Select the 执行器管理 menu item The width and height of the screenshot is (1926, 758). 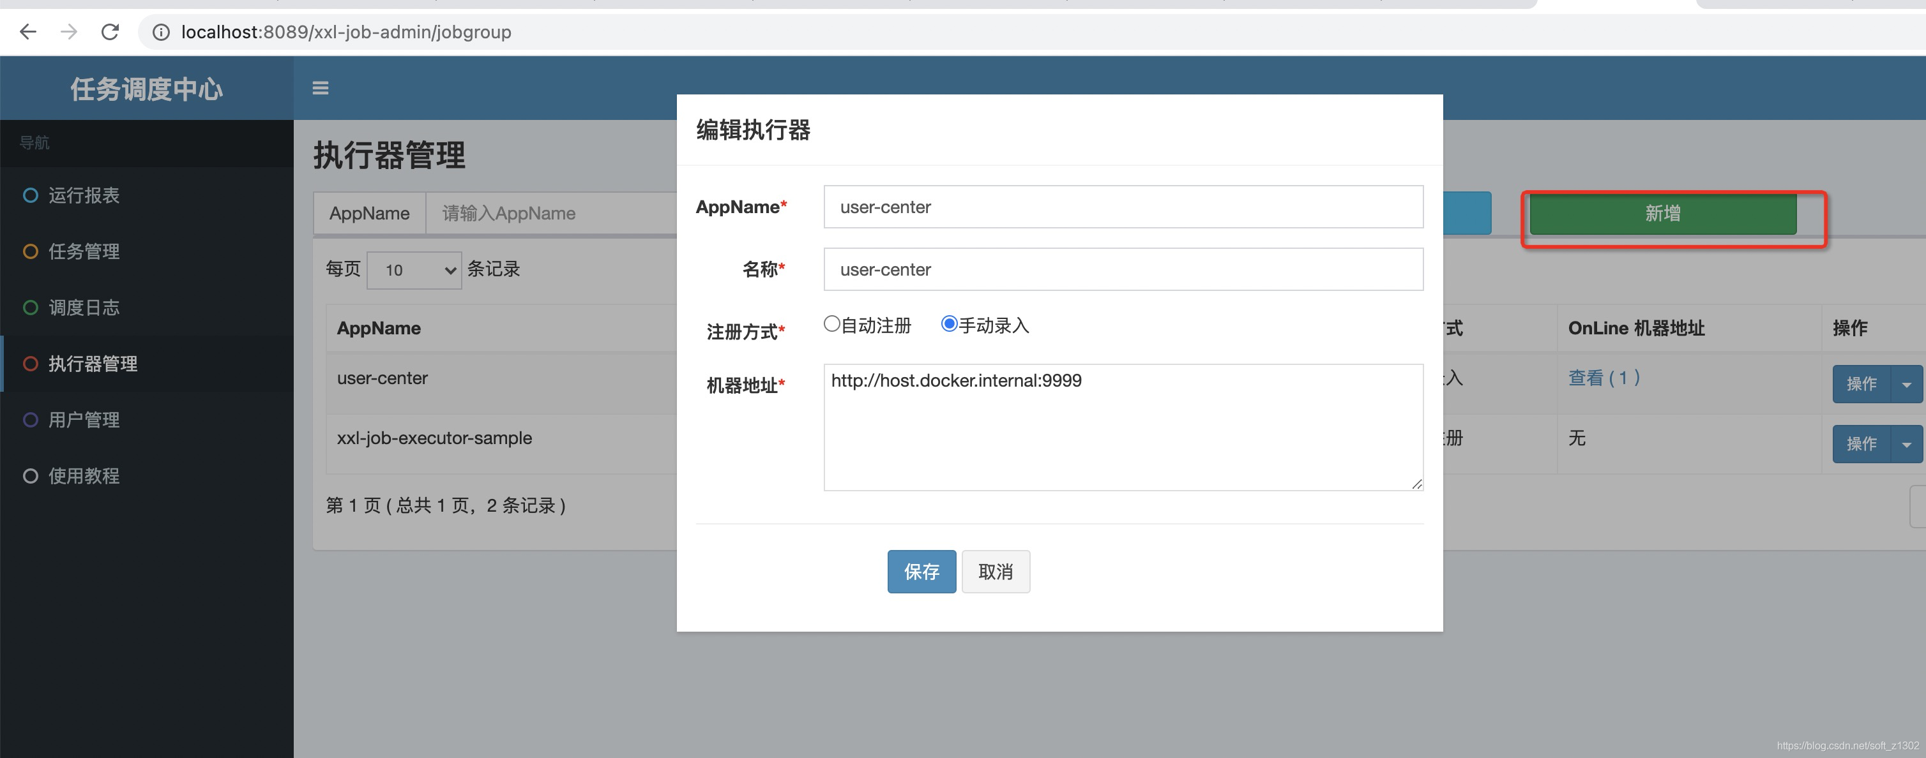146,364
